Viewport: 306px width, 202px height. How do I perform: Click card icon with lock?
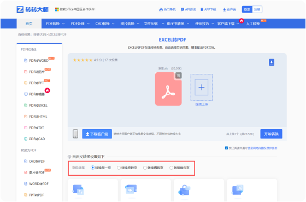[184, 191]
